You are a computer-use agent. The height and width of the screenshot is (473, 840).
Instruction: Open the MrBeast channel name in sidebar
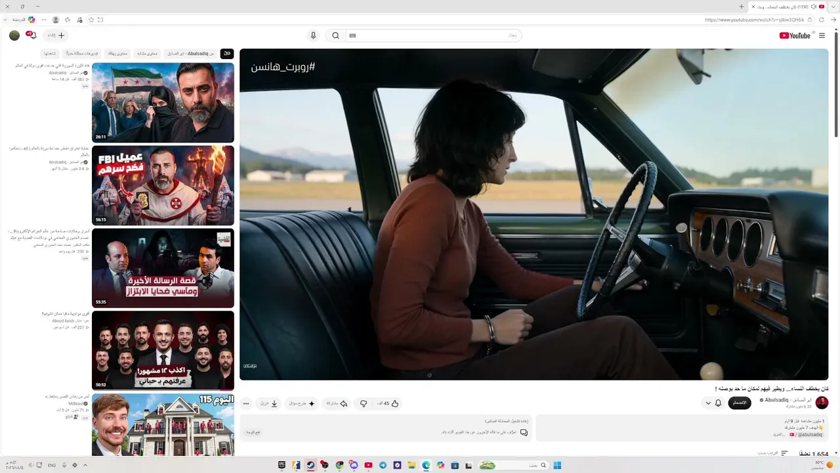coord(76,403)
